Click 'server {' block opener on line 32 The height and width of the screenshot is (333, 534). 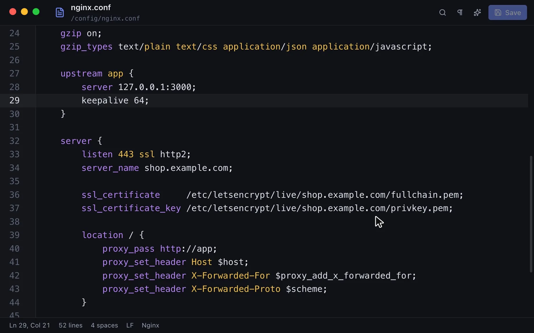coord(81,141)
